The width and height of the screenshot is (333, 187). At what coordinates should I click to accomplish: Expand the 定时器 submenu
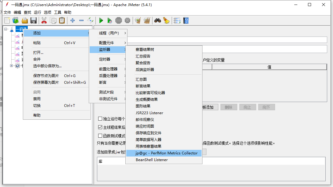(108, 59)
